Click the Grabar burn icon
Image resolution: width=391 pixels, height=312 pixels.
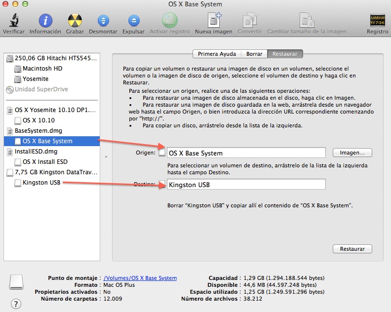[75, 20]
